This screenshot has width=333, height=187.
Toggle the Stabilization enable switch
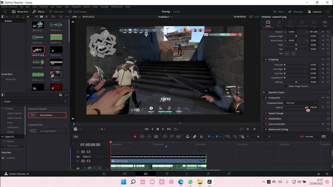click(265, 119)
